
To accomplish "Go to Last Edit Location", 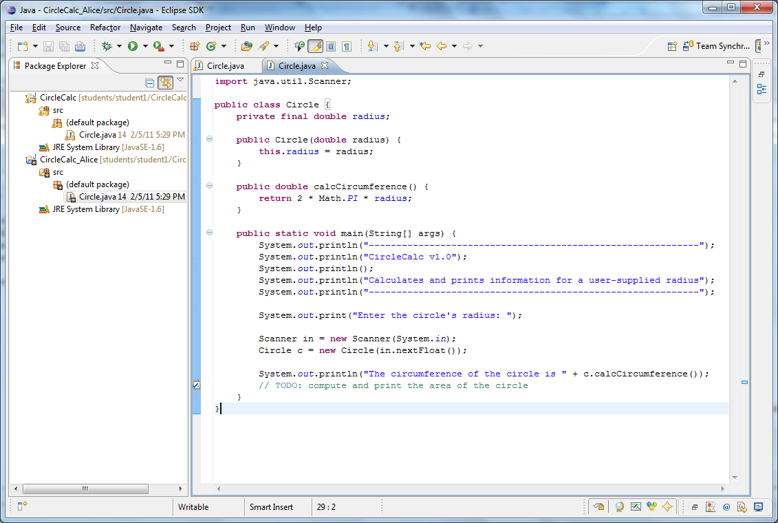I will tap(425, 46).
